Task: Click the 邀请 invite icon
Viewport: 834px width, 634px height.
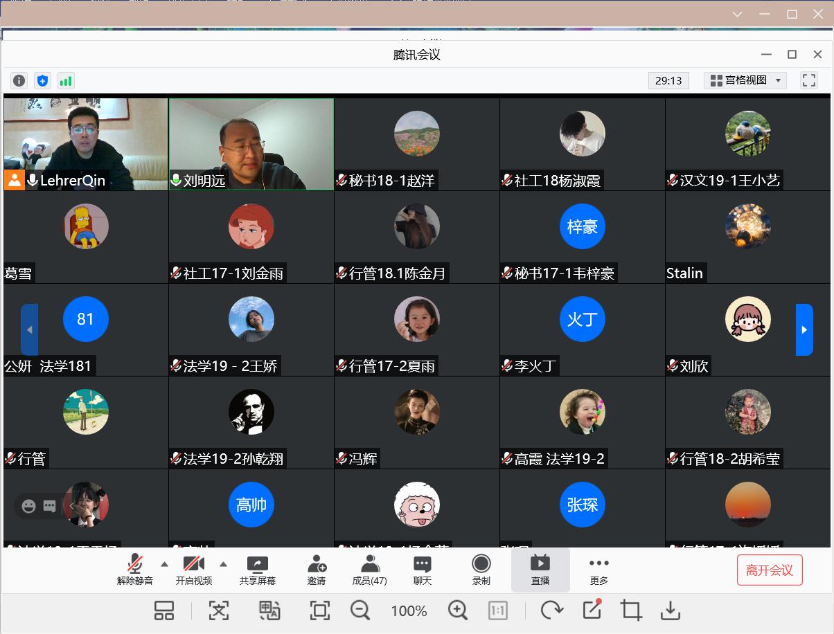Action: (317, 570)
